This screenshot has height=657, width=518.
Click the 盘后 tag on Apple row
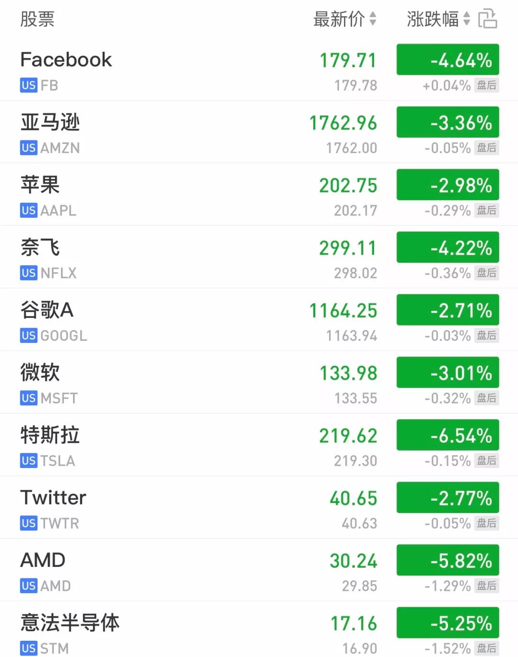click(x=486, y=211)
